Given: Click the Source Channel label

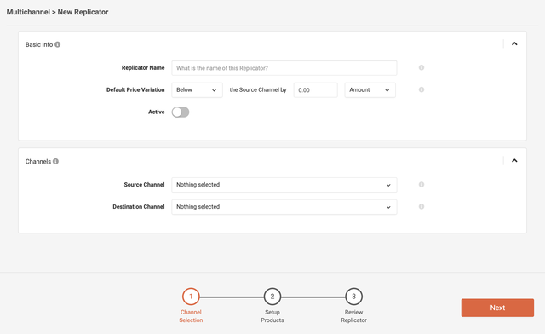Looking at the screenshot, I should [144, 184].
